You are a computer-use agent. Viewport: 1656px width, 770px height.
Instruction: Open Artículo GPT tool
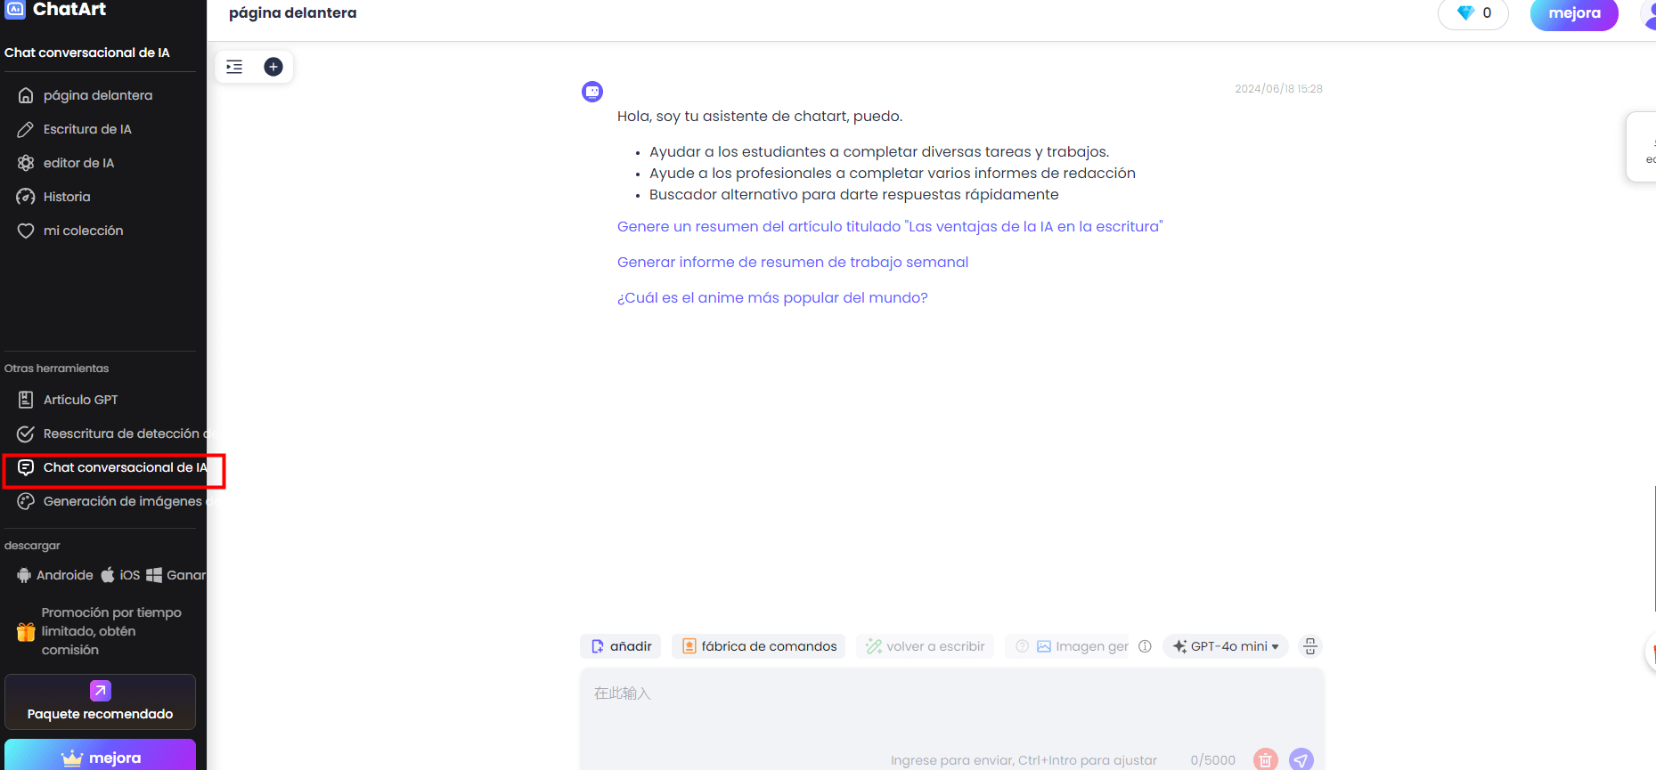68,400
